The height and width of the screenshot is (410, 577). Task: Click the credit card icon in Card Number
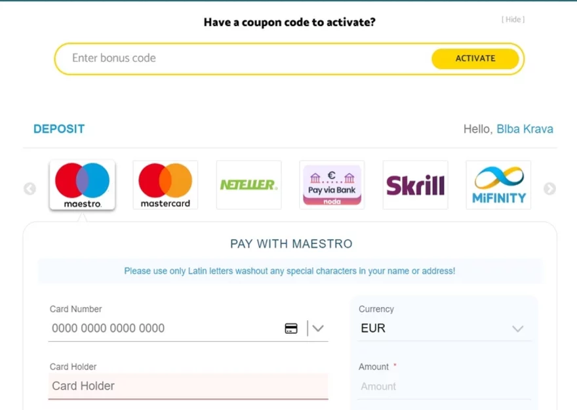tap(291, 329)
